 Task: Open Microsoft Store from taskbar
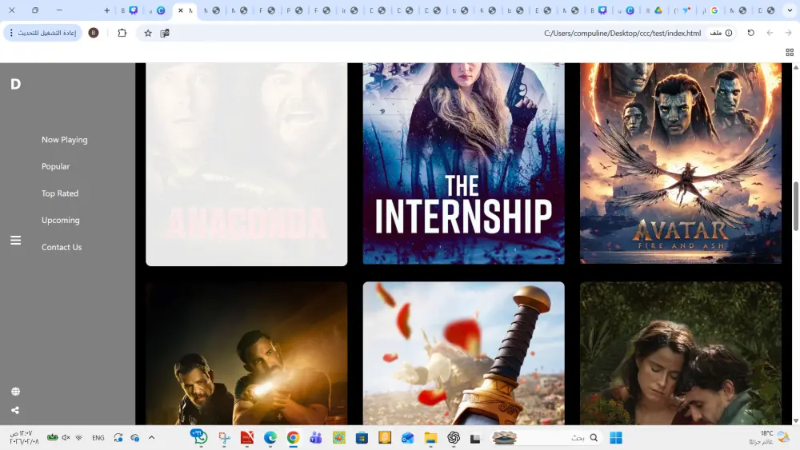[362, 438]
